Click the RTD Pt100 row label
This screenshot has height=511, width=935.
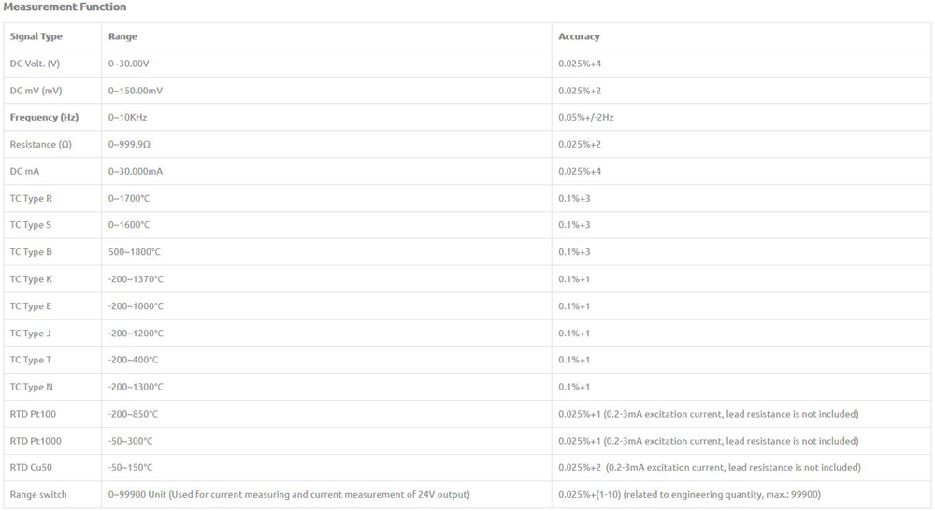33,414
